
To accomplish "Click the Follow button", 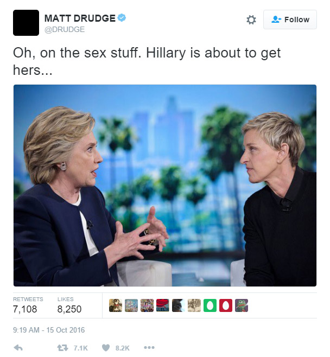I will [290, 20].
